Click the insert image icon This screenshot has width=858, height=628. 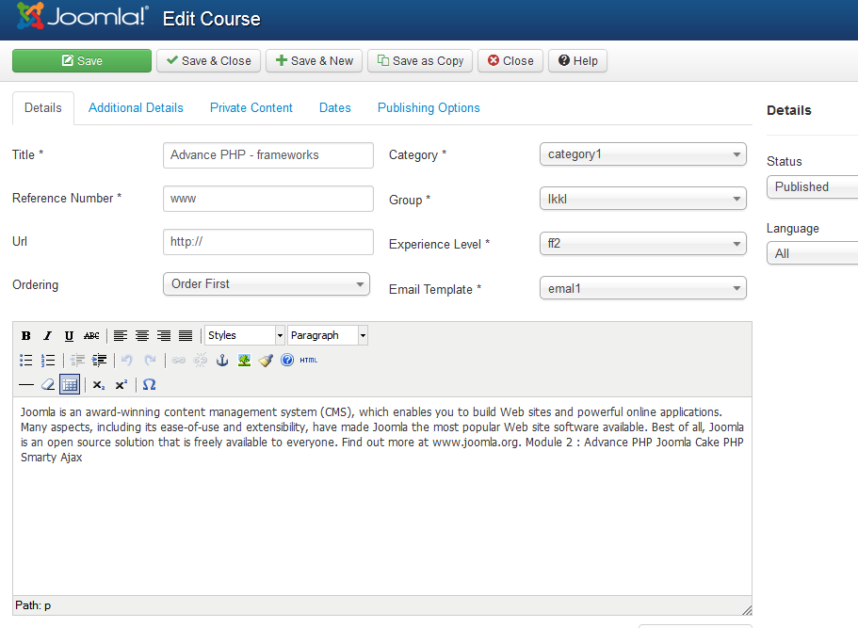point(244,361)
